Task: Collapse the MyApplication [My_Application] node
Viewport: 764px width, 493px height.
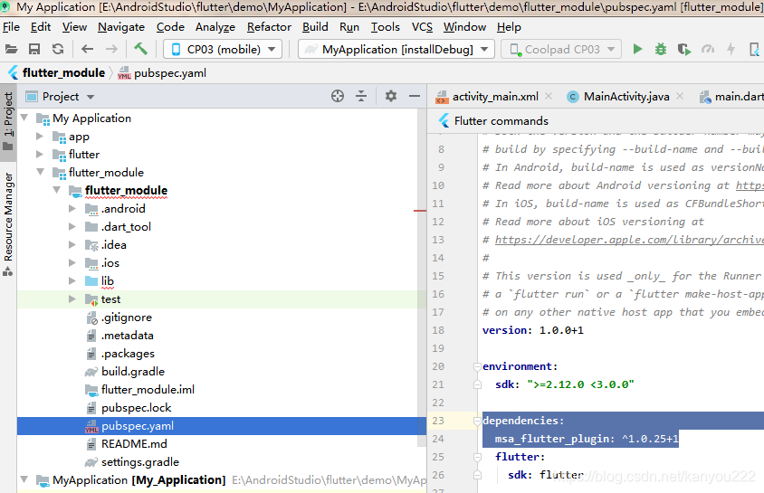Action: 24,480
